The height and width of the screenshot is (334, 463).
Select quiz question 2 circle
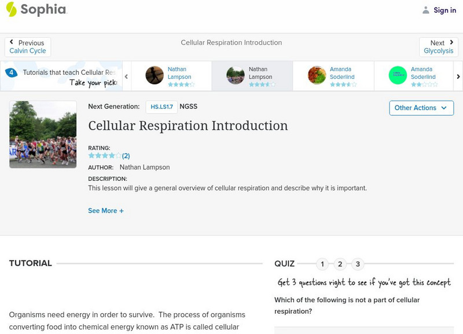tap(340, 264)
